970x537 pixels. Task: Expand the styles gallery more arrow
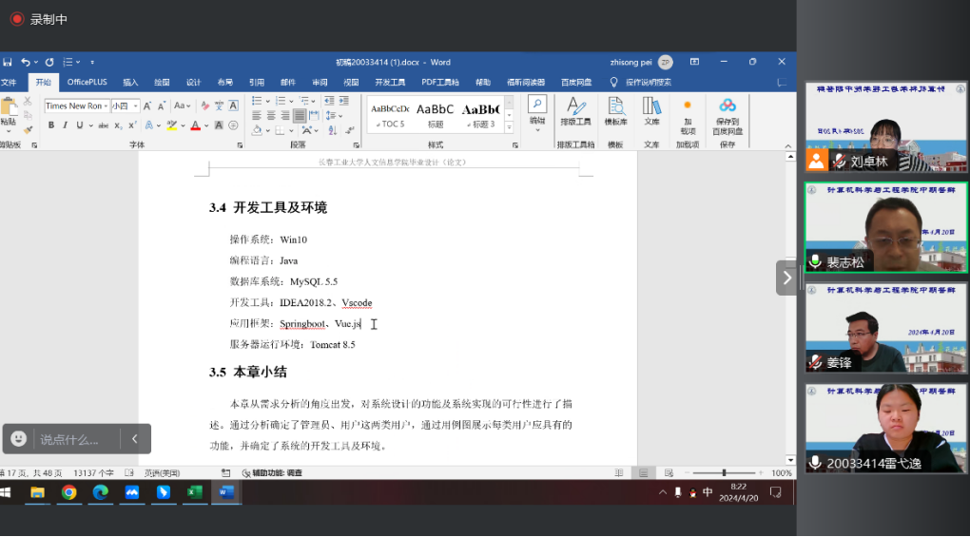[x=509, y=126]
